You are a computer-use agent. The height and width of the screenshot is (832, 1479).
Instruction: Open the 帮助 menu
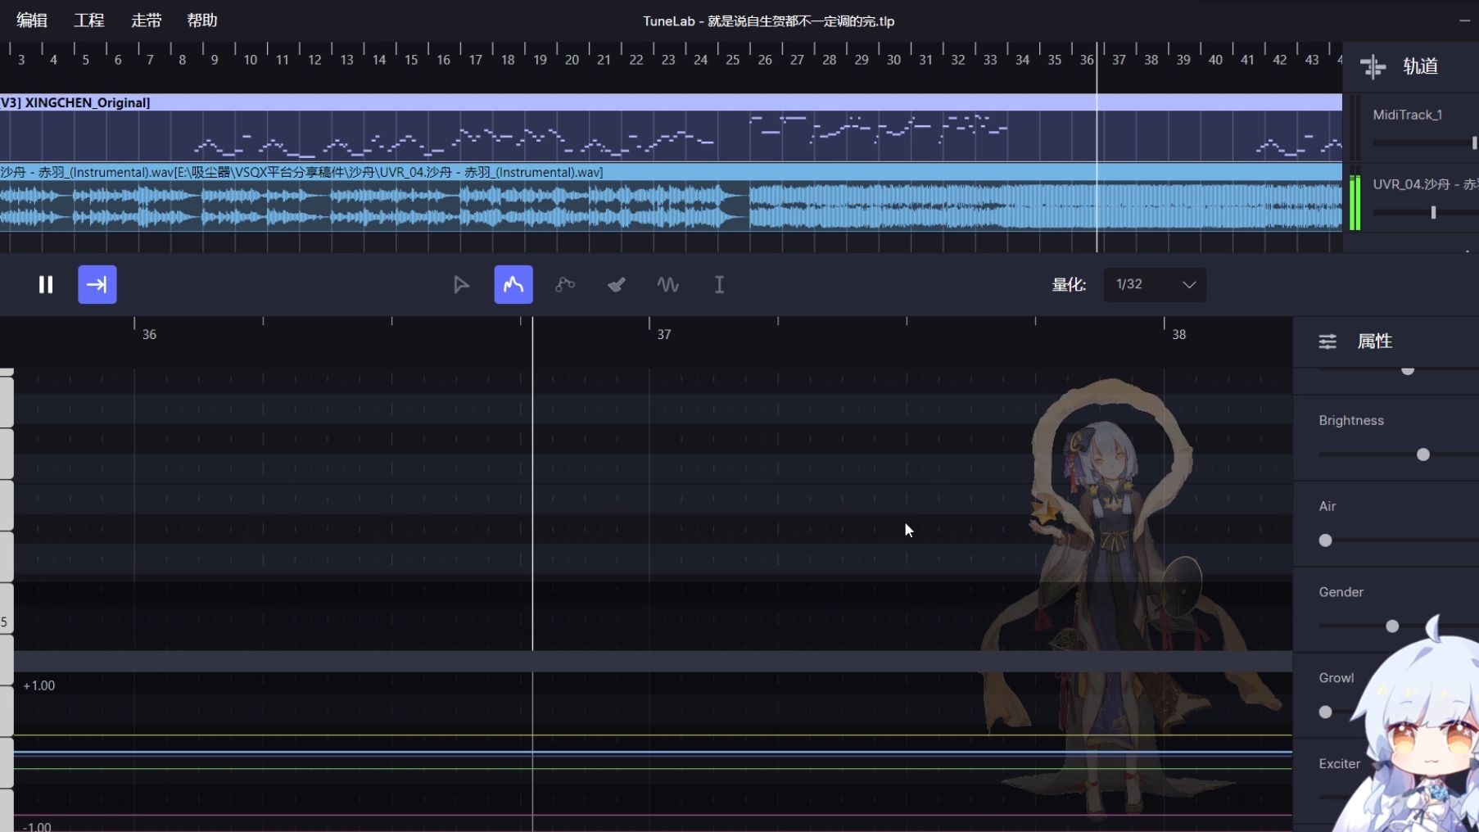[x=202, y=20]
